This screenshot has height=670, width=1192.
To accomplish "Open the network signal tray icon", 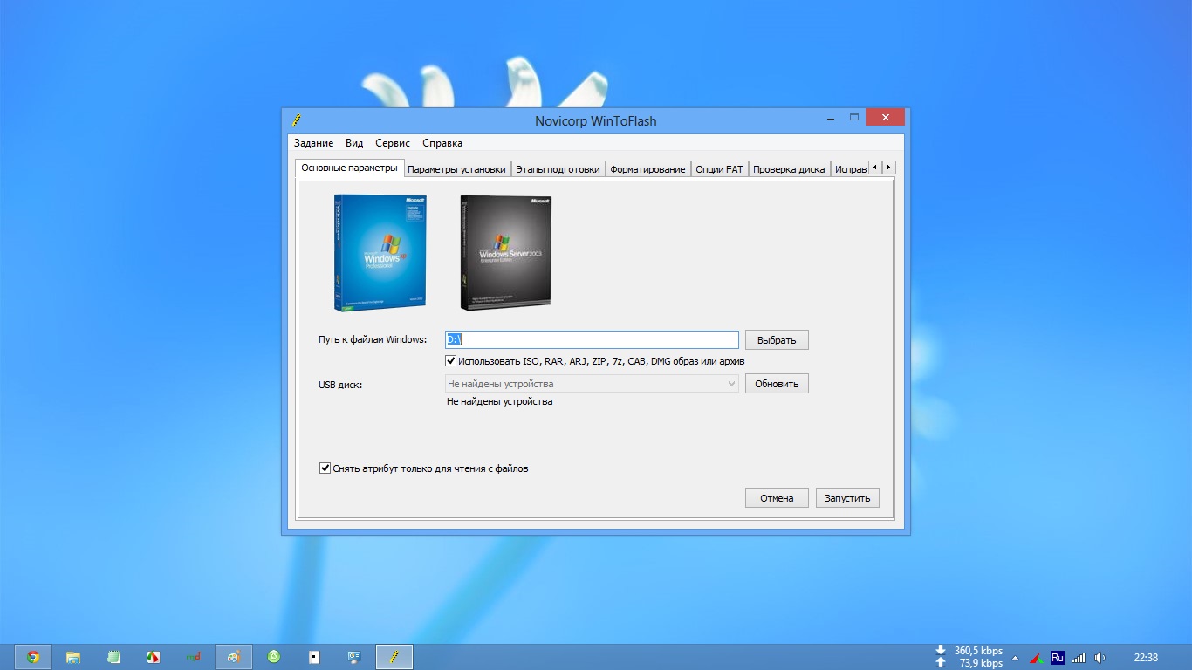I will coord(1079,658).
